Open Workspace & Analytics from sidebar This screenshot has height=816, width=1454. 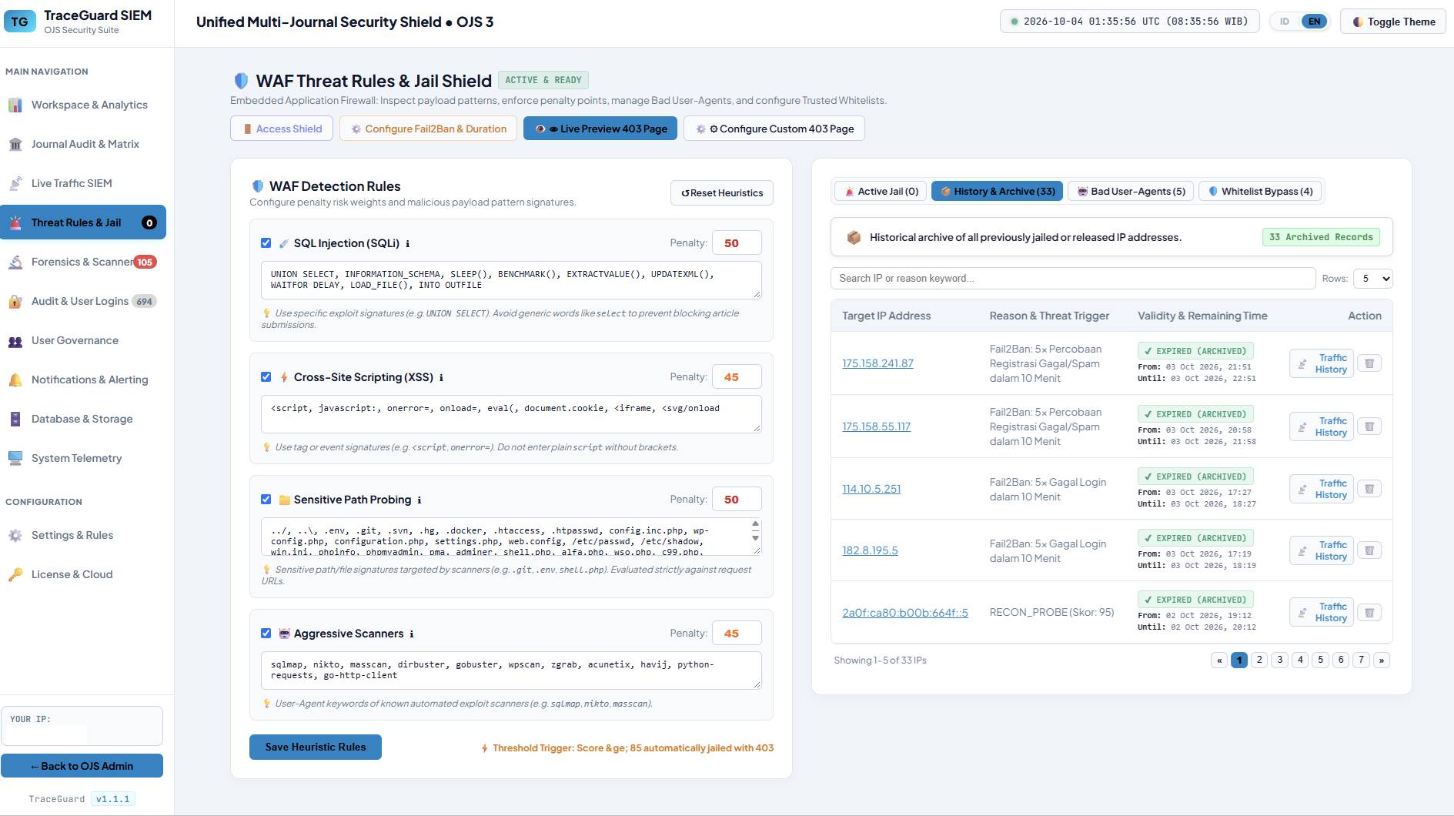(x=83, y=105)
